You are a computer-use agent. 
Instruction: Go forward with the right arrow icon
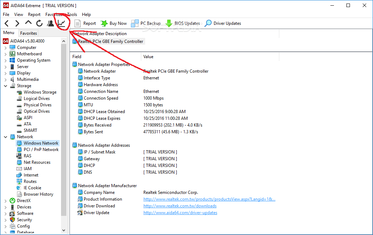coord(17,23)
